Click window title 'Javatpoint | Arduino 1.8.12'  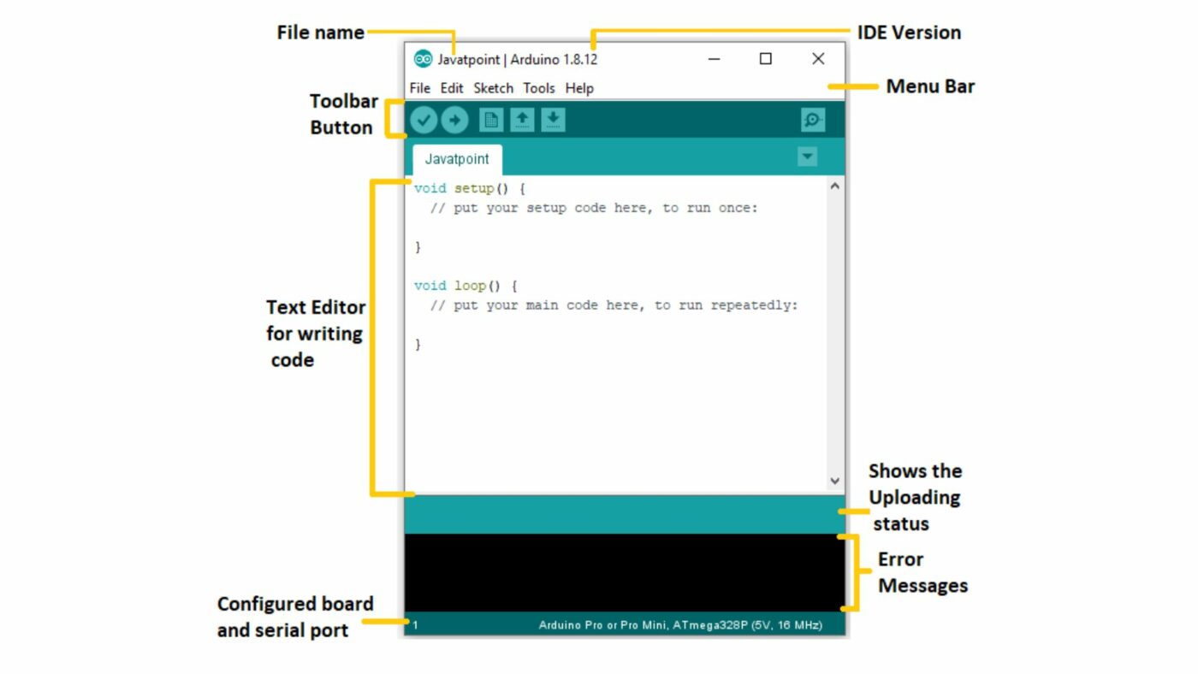518,60
